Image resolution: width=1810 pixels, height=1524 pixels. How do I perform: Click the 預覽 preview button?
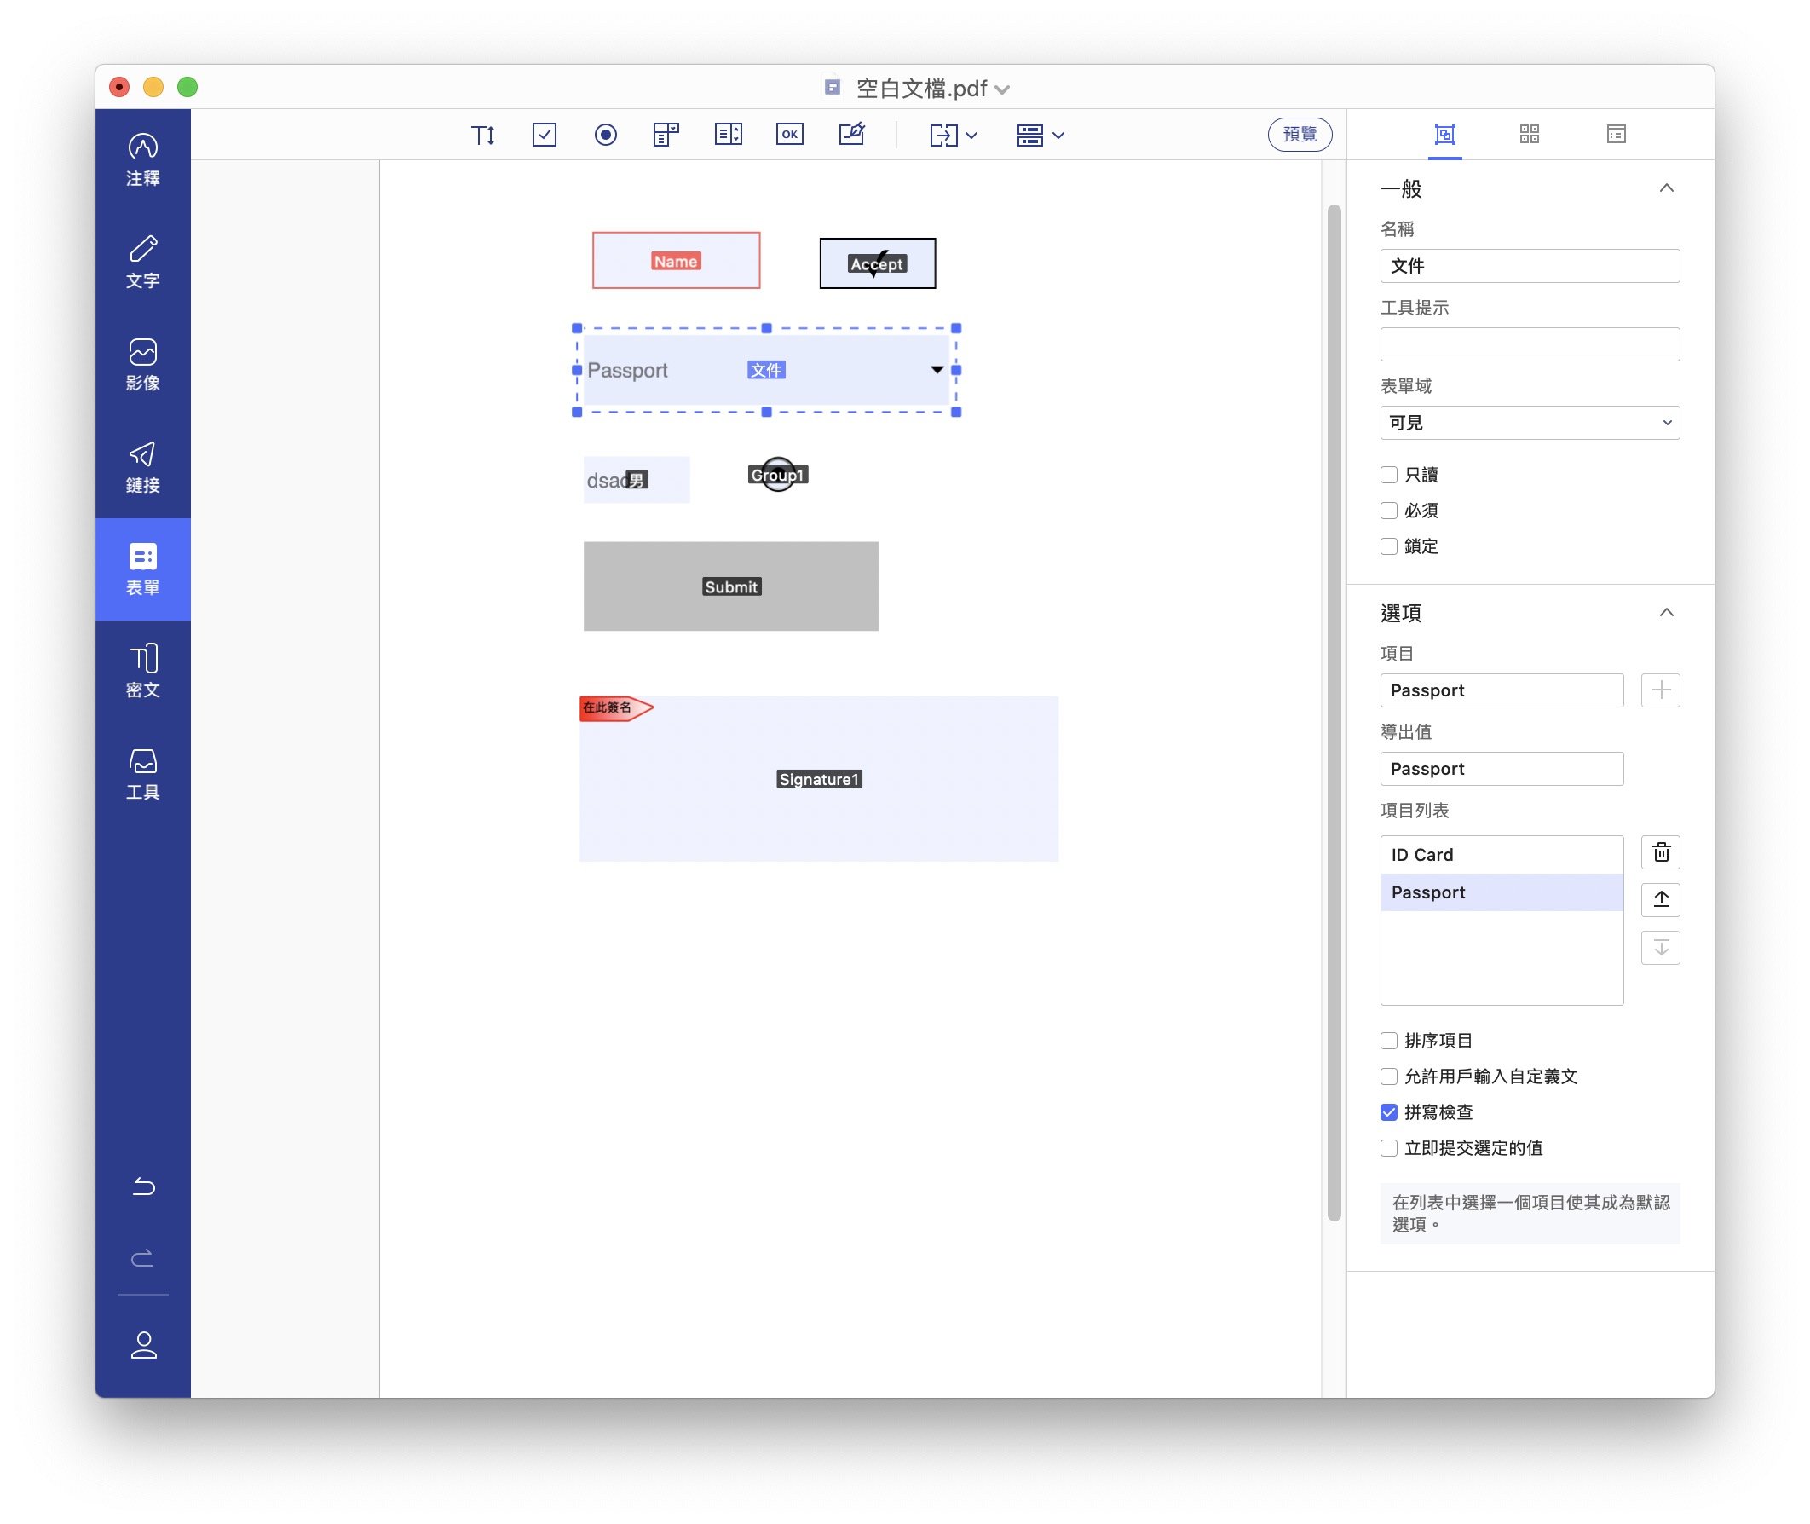click(x=1300, y=135)
